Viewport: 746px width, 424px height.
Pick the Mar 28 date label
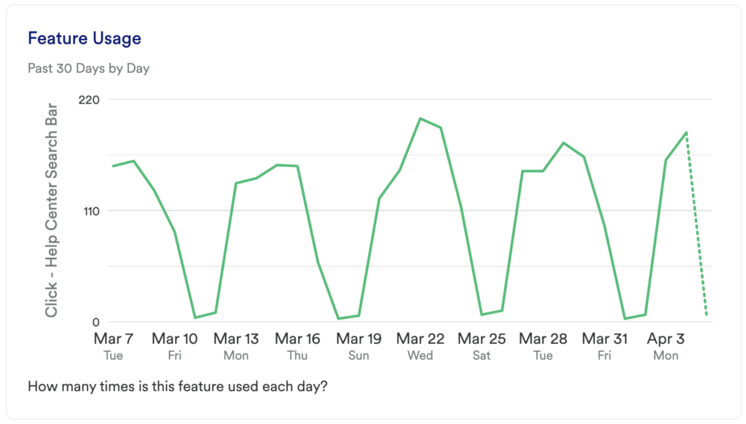(543, 339)
